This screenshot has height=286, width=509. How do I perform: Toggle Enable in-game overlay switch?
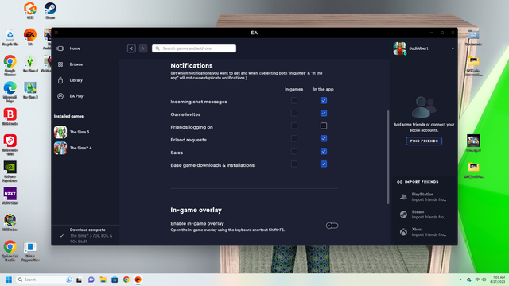pos(332,226)
